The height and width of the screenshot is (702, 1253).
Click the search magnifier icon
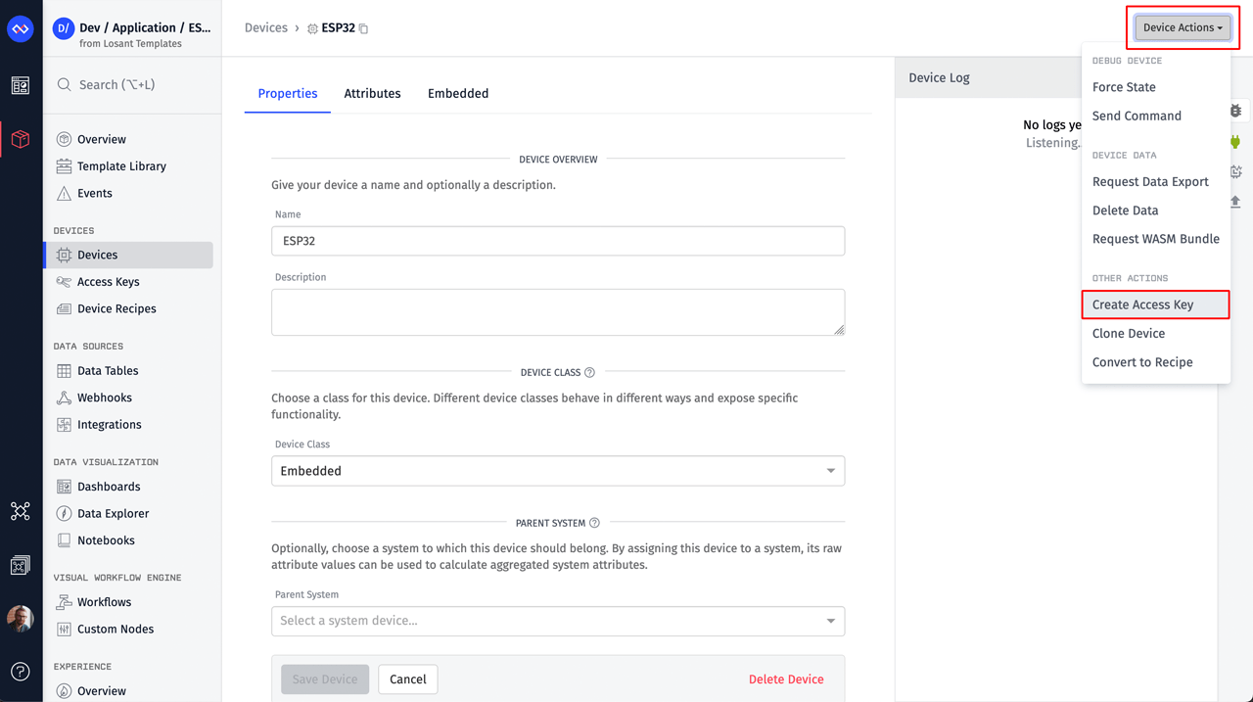65,85
